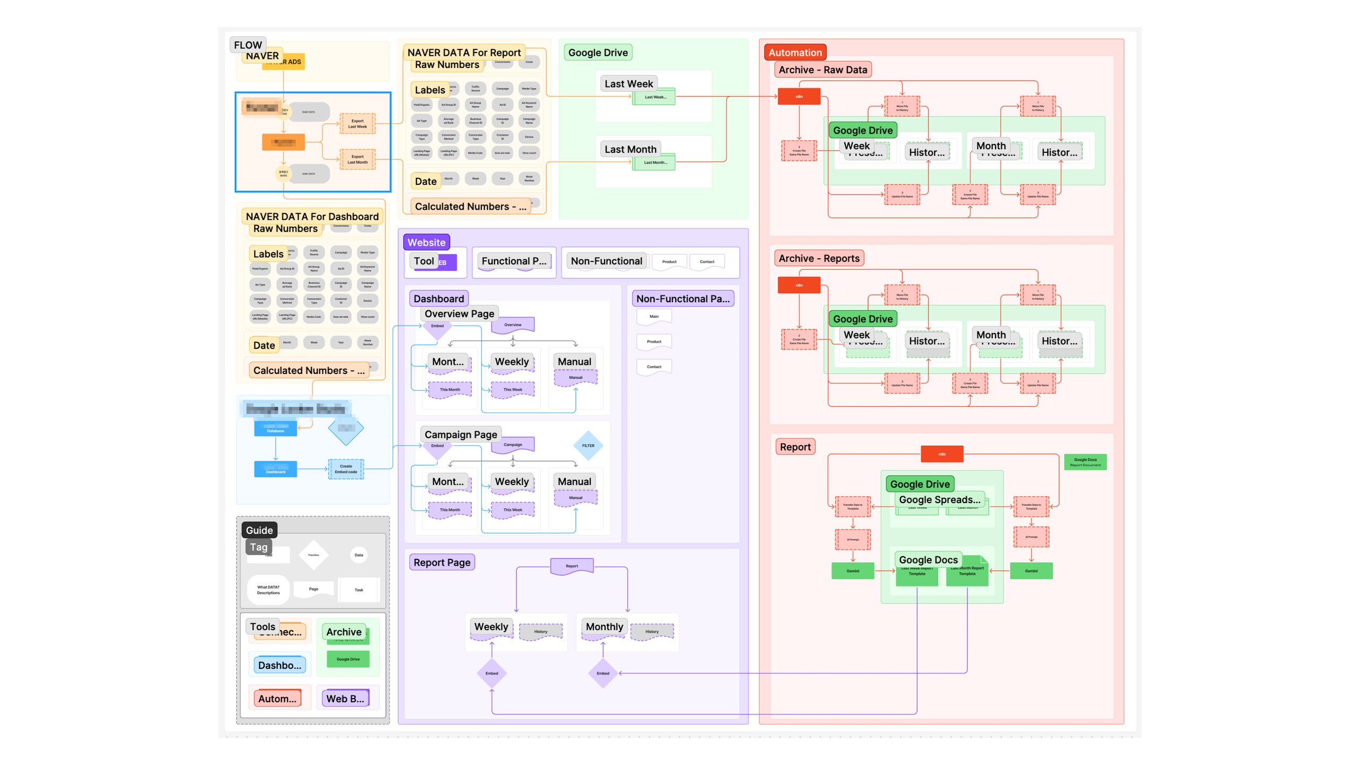1360x765 pixels.
Task: Click the Export Last Week task node
Action: (x=357, y=124)
